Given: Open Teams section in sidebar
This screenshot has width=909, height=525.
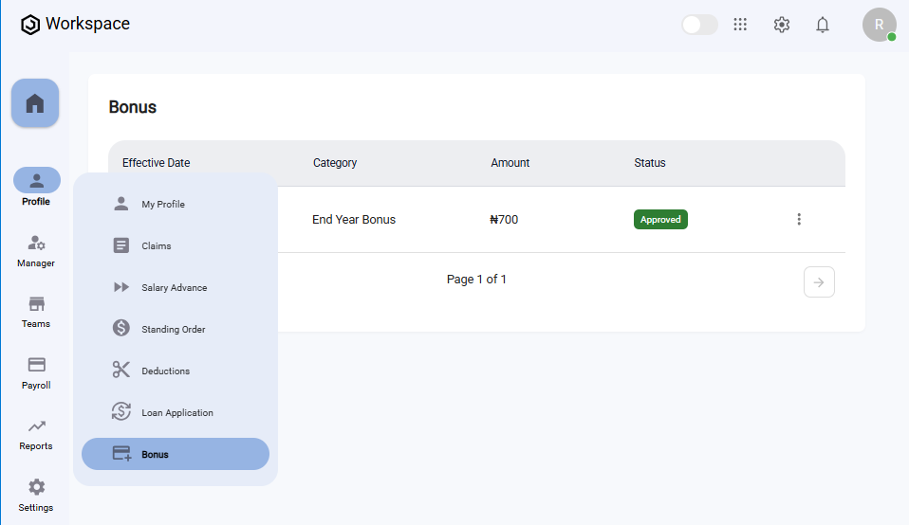Looking at the screenshot, I should click(36, 311).
